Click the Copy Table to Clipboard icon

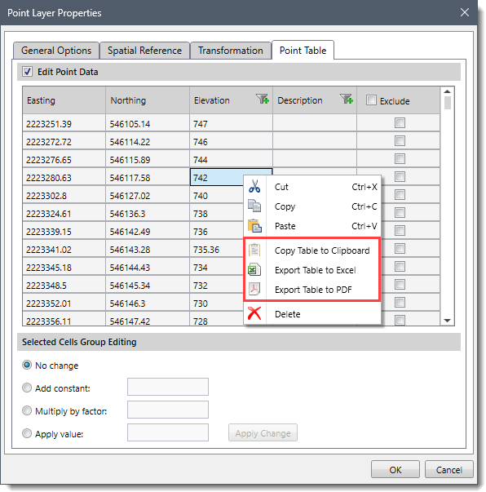[254, 250]
